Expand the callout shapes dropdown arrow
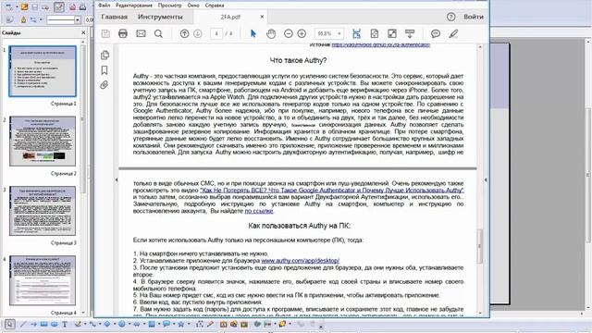 (174, 324)
